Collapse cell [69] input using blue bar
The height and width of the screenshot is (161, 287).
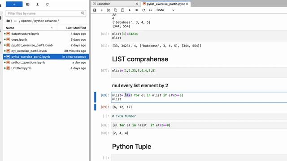click(x=95, y=97)
